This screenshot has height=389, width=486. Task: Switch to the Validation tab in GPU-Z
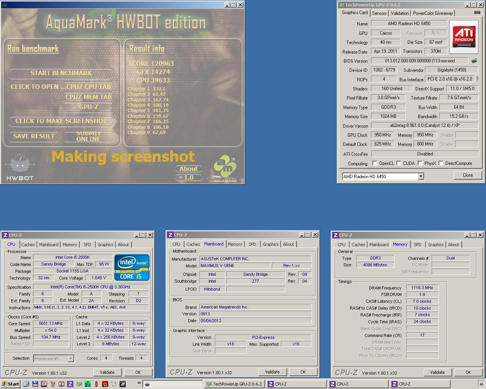[400, 13]
